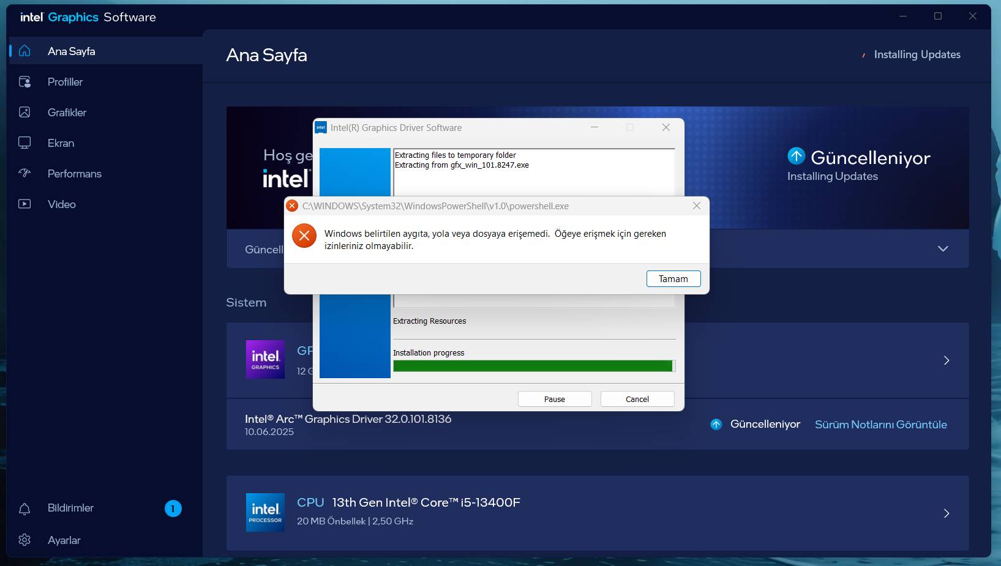Open Sürüm Notlarını Görüntüle link
This screenshot has width=1001, height=566.
tap(881, 424)
